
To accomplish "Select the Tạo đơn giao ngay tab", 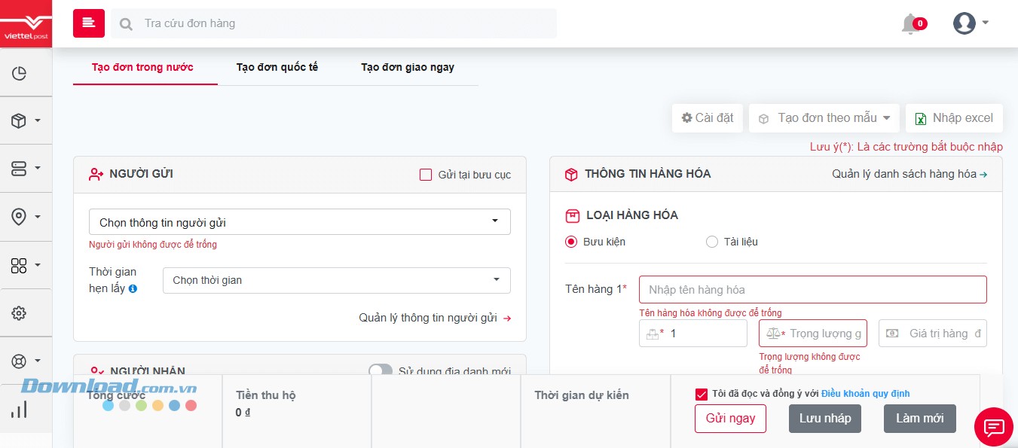I will [406, 67].
